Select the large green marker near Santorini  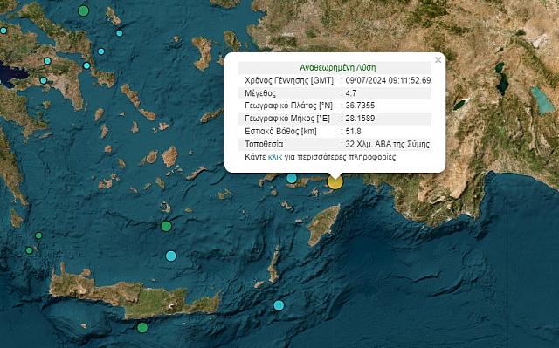[166, 226]
